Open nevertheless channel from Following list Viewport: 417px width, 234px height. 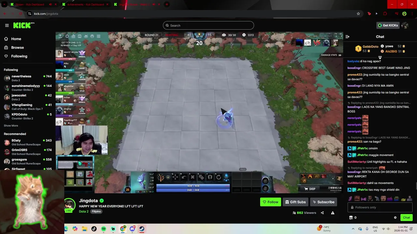coord(27,78)
